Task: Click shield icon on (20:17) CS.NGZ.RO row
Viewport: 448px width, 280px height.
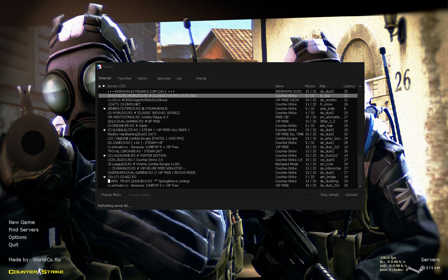Action: point(105,177)
